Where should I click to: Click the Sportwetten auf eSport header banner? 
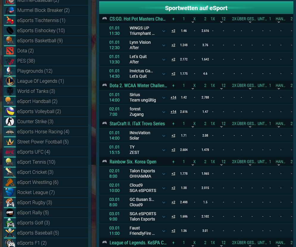(196, 8)
